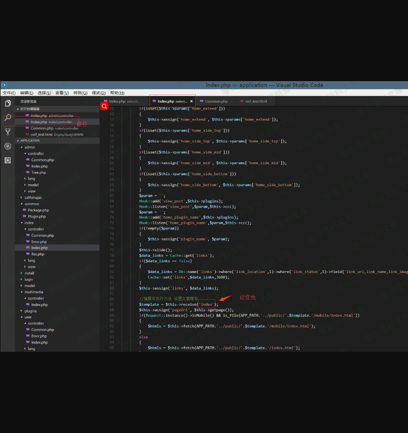Screen dimensions: 408x433
Task: Open the Debug view in activity bar
Action: [8, 146]
